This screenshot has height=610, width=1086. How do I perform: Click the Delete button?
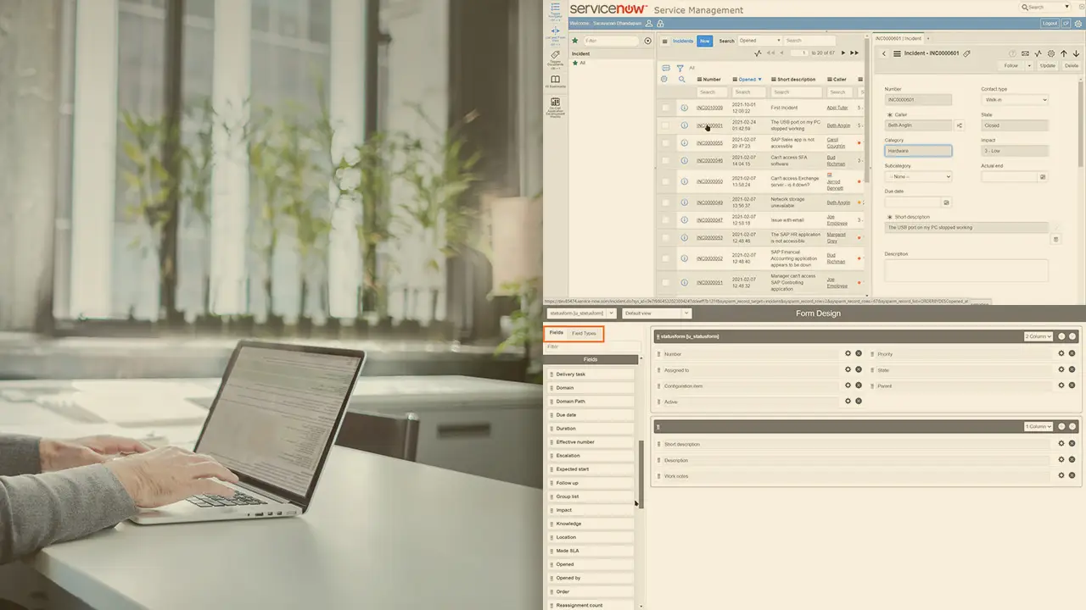(x=1072, y=65)
